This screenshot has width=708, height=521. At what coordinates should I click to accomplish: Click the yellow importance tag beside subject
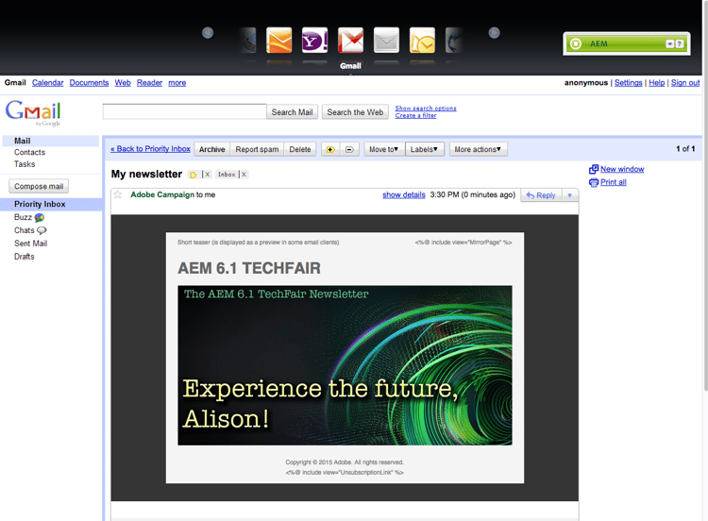coord(193,175)
